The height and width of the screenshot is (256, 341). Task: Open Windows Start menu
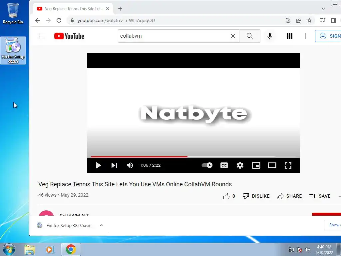(9, 249)
